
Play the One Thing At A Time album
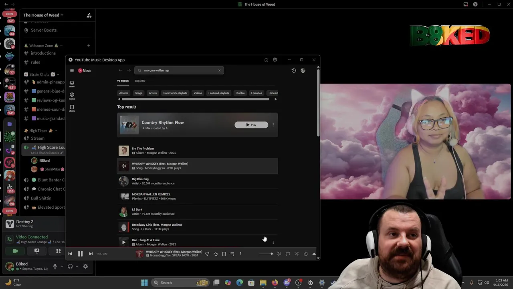point(124,242)
